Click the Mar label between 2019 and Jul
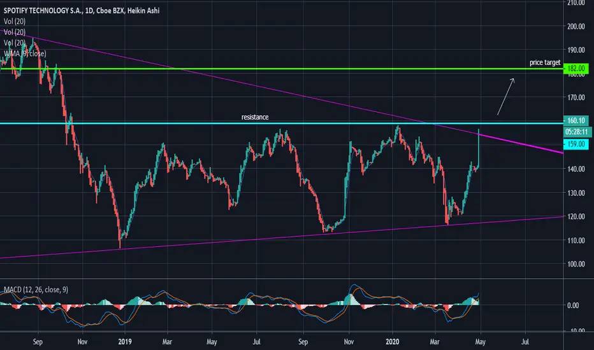Viewport: 594px width, 350px height. [167, 342]
